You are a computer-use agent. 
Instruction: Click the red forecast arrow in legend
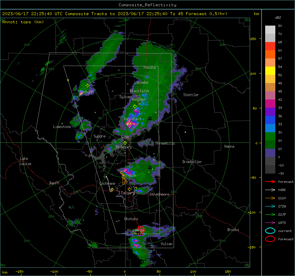point(270,181)
